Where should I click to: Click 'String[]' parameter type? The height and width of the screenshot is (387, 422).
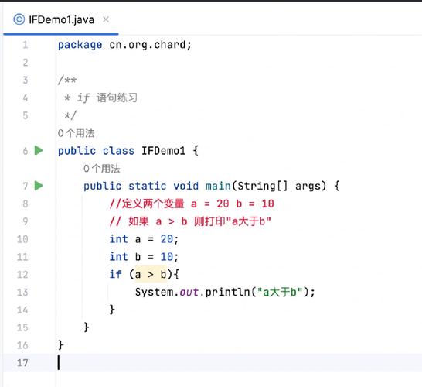click(263, 186)
